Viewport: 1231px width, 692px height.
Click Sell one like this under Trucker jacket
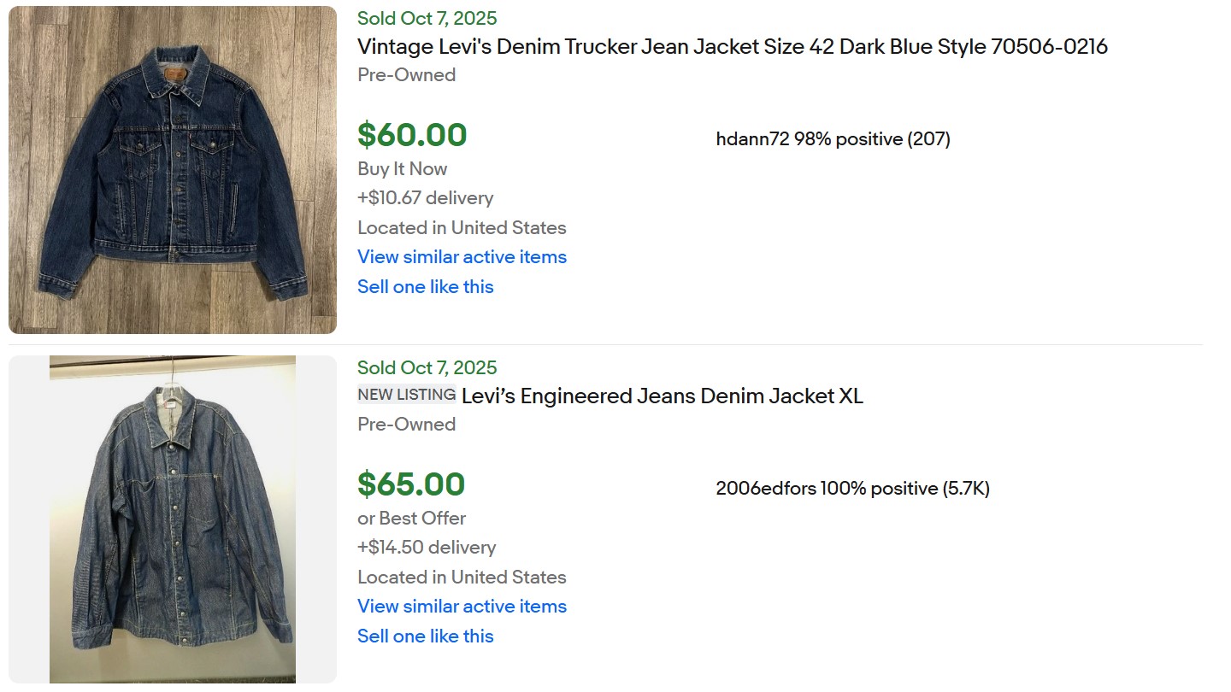[425, 286]
